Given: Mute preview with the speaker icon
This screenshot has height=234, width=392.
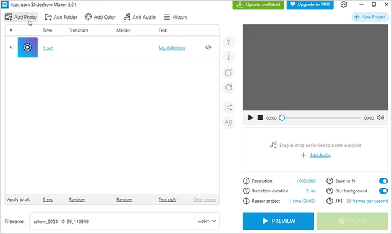Looking at the screenshot, I should (x=380, y=118).
